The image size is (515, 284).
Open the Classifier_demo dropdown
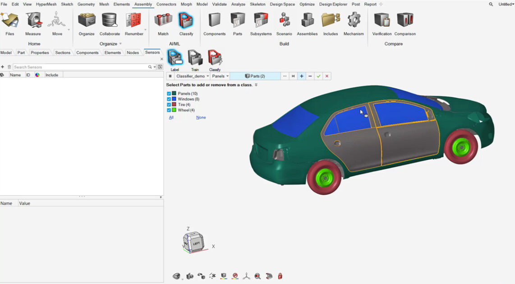tap(193, 76)
